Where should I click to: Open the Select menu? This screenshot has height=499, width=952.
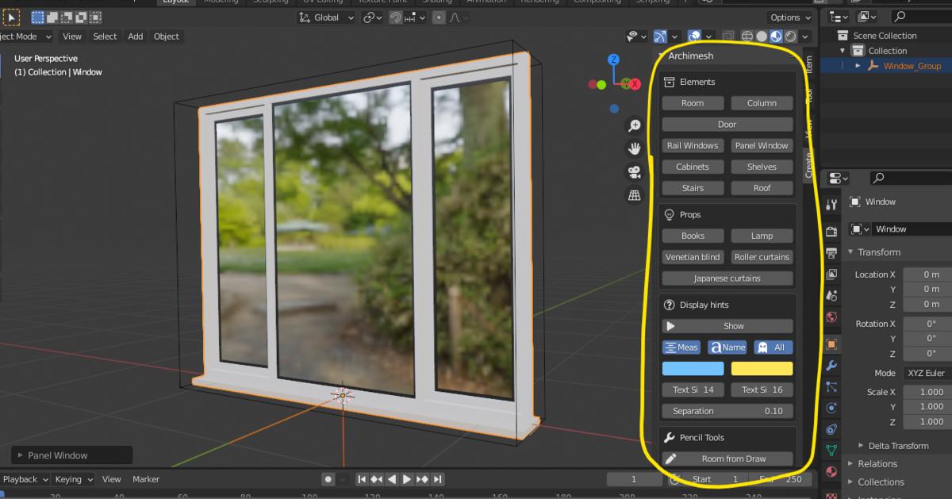click(105, 36)
